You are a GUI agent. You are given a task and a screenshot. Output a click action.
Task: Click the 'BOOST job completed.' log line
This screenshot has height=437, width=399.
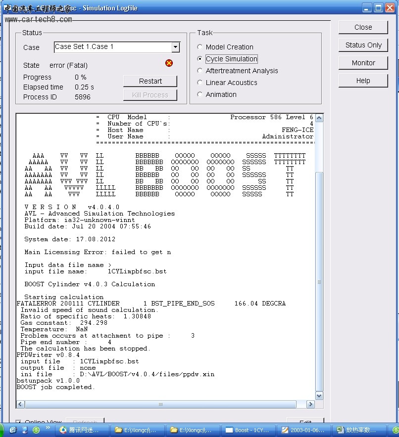click(56, 387)
